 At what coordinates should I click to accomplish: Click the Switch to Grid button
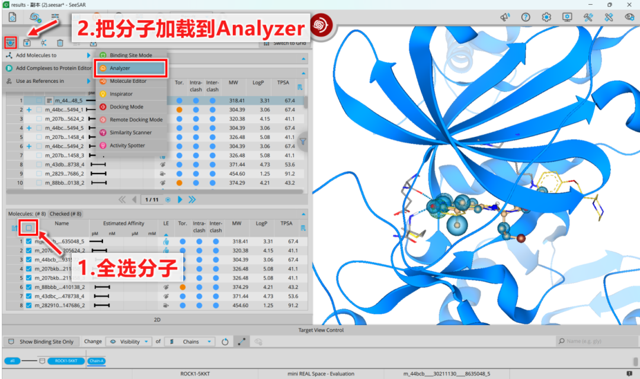(284, 43)
